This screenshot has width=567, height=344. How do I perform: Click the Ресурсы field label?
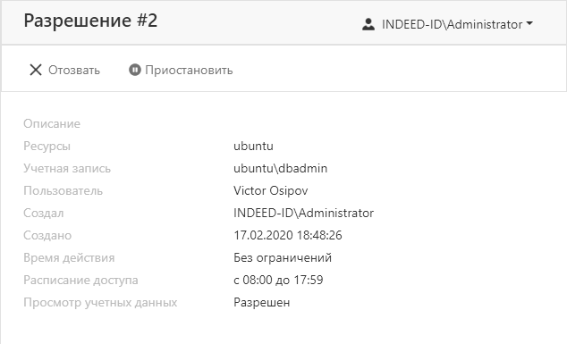pyautogui.click(x=47, y=147)
